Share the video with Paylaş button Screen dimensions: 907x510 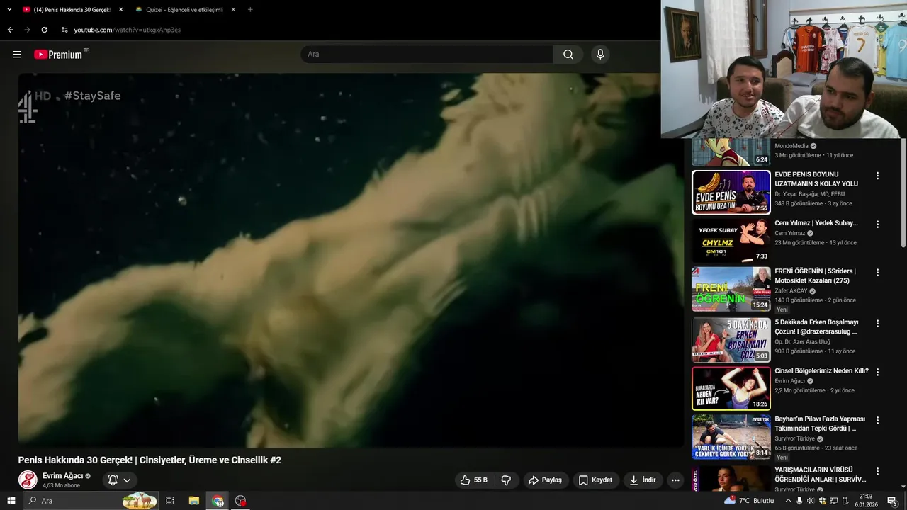545,480
